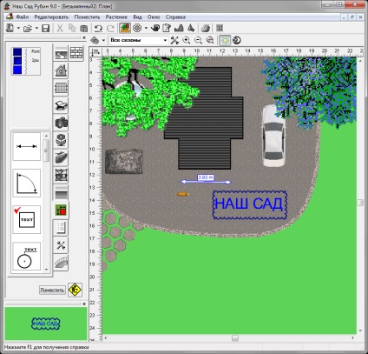The width and height of the screenshot is (368, 354).
Task: Select the camera category icon
Action: 61,123
